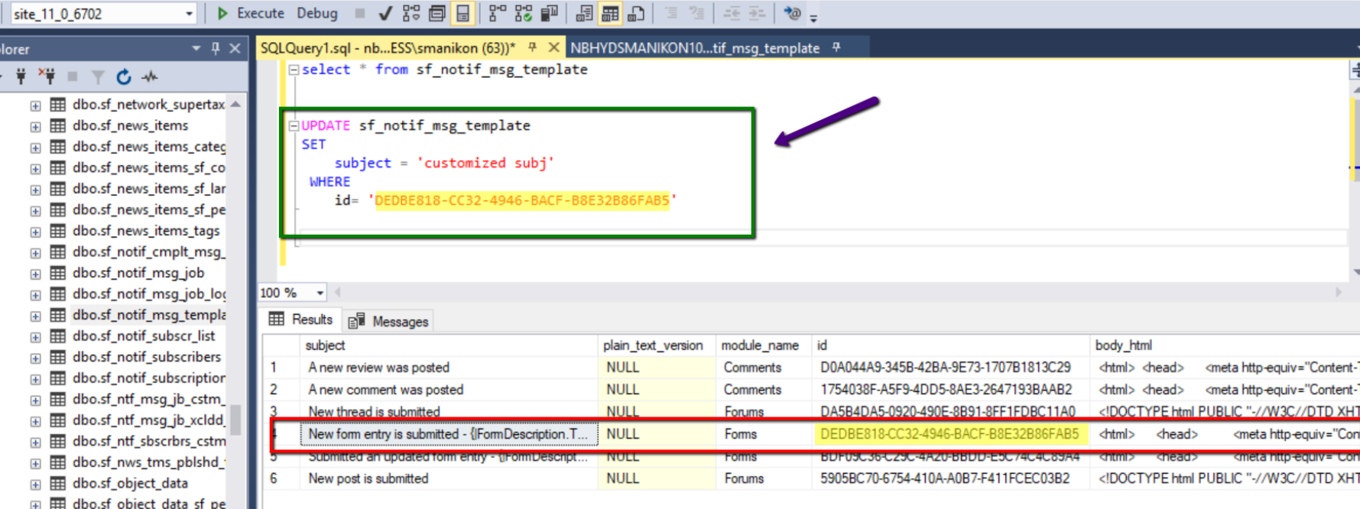Switch to the SQLQuery1.sql tab
Screen dimensions: 1360x509
coord(388,48)
